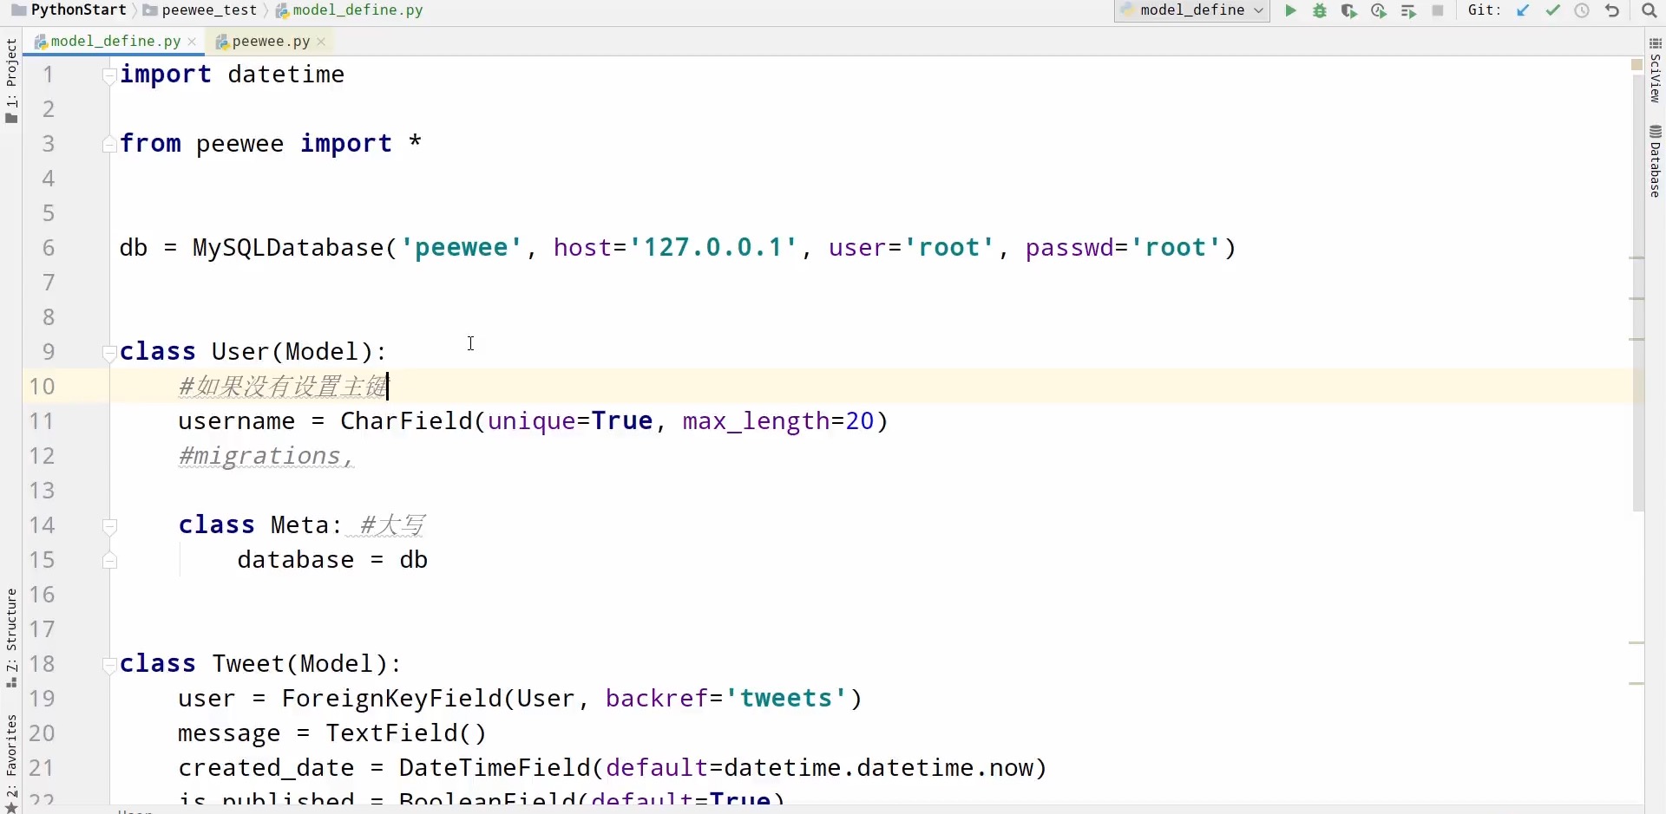The height and width of the screenshot is (814, 1666).
Task: Open Search Everywhere magnifier icon
Action: point(1649,11)
